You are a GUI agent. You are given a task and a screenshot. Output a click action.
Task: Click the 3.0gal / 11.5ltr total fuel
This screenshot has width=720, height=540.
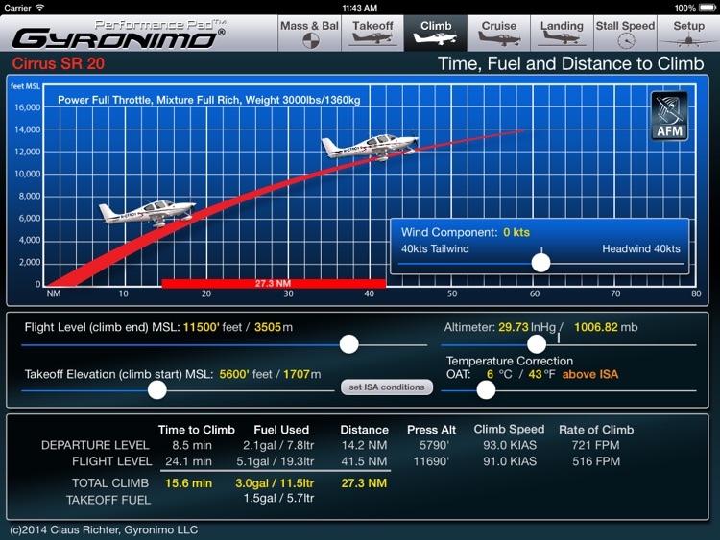point(275,483)
